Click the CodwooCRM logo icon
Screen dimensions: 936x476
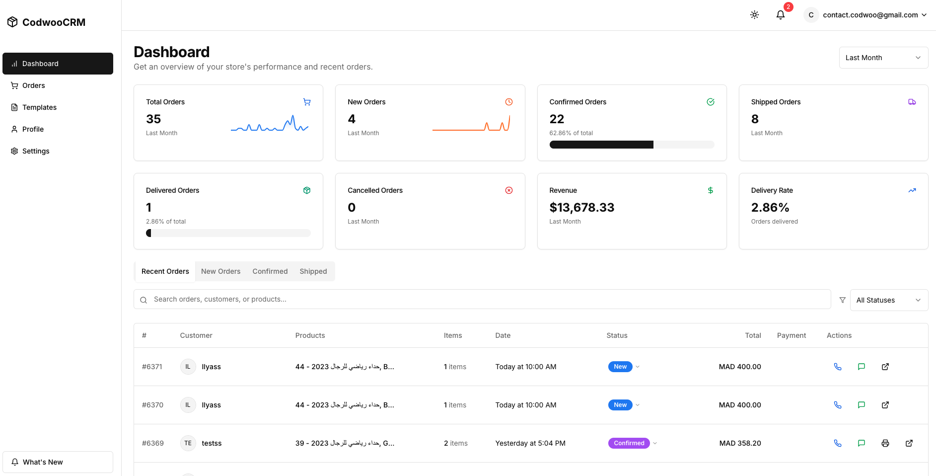tap(13, 22)
